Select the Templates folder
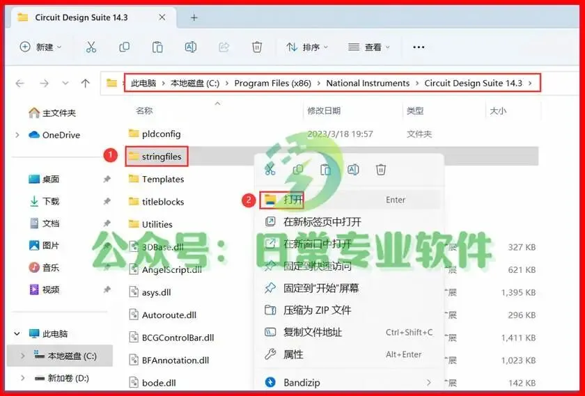The image size is (585, 396). point(156,179)
